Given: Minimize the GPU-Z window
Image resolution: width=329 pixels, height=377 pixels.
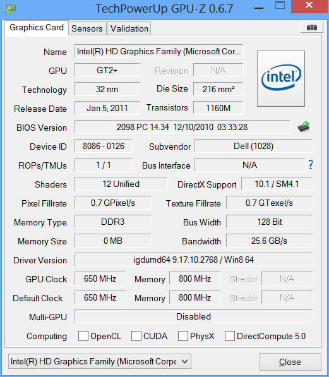Looking at the screenshot, I should coord(259,8).
